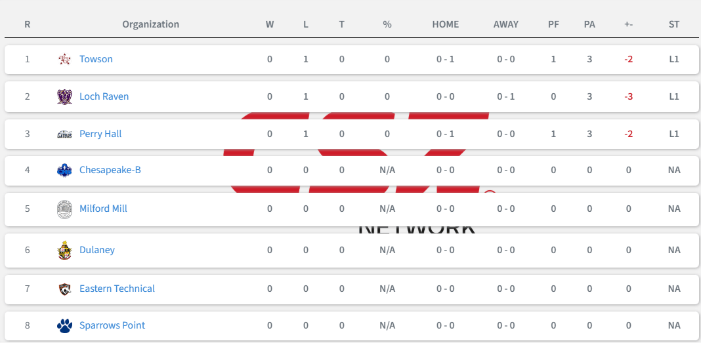Click the ST streak column header

pyautogui.click(x=674, y=24)
